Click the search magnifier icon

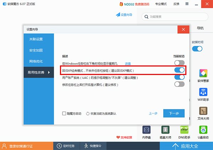pyautogui.click(x=146, y=17)
